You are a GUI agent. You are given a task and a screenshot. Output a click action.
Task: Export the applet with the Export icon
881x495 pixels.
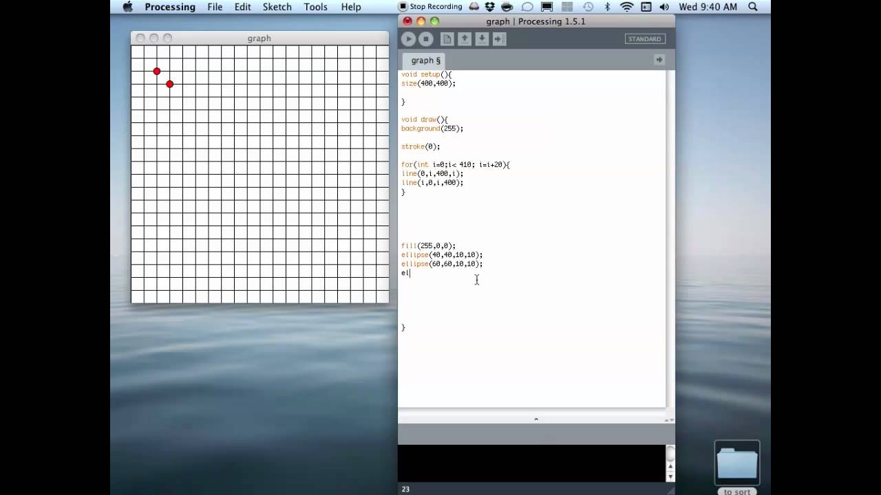pyautogui.click(x=500, y=39)
